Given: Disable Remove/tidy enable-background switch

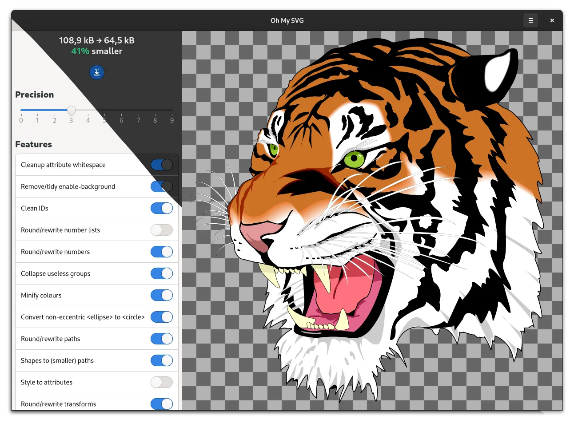Looking at the screenshot, I should [162, 186].
